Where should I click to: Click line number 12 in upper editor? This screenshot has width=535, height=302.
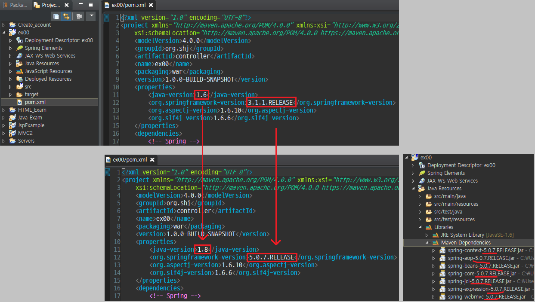point(115,102)
